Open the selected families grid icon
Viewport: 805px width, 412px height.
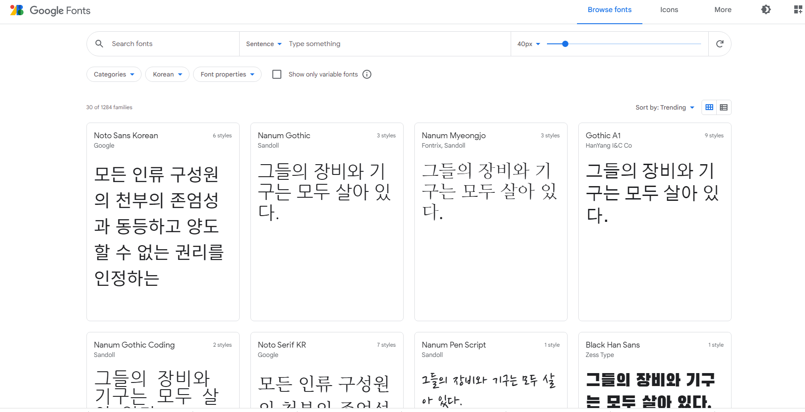798,9
